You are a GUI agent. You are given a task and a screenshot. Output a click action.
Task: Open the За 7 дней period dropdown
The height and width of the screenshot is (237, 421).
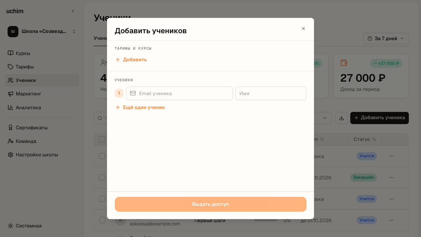(386, 39)
